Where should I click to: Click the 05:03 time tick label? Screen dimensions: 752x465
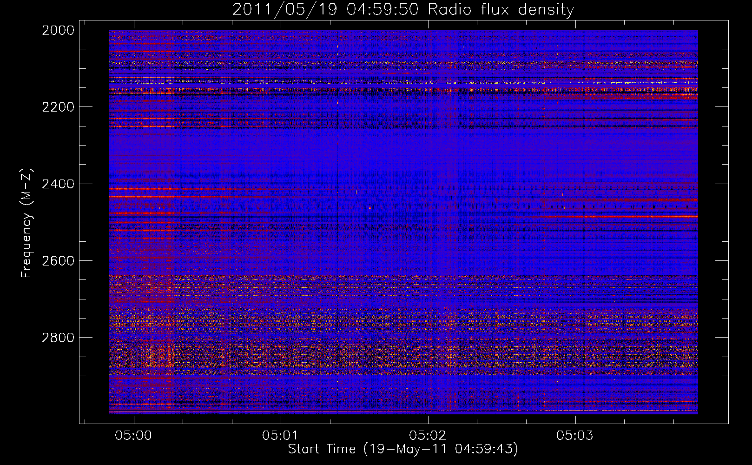coord(575,435)
